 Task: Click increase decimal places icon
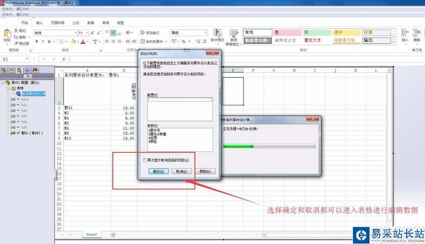click(198, 41)
